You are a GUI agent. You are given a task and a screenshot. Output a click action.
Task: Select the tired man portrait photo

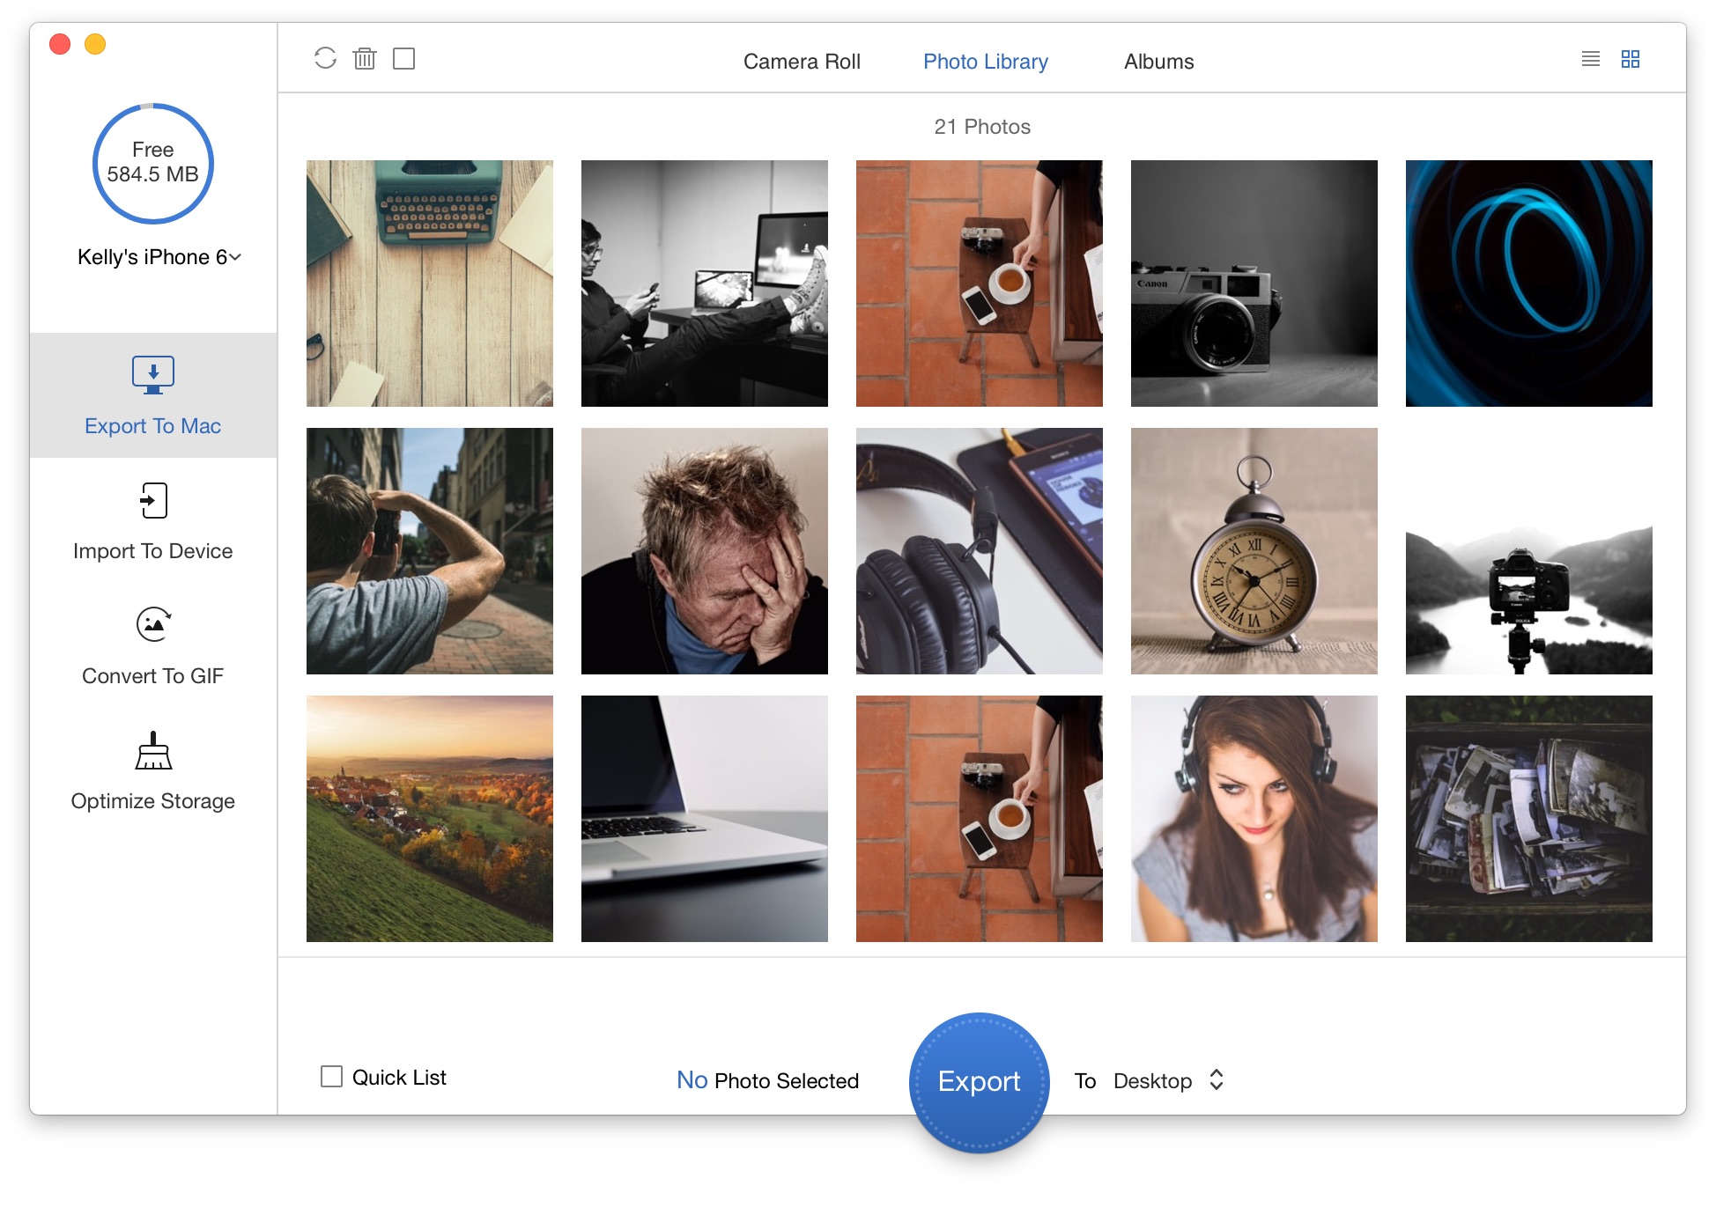point(705,551)
